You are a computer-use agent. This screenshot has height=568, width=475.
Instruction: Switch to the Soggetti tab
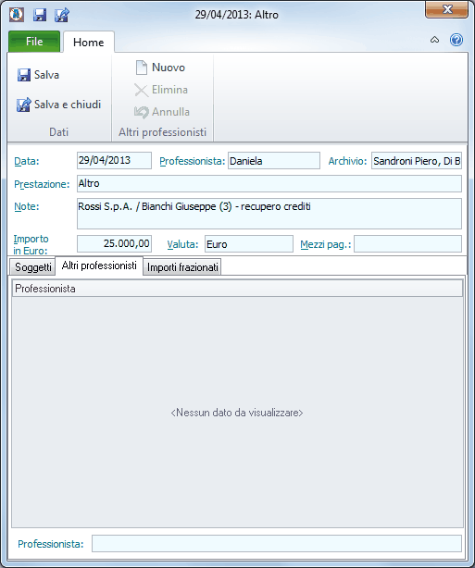click(32, 267)
